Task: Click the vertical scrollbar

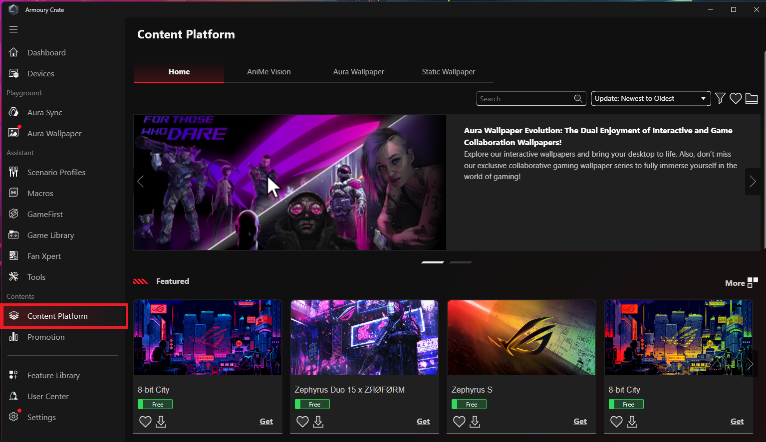Action: click(764, 150)
